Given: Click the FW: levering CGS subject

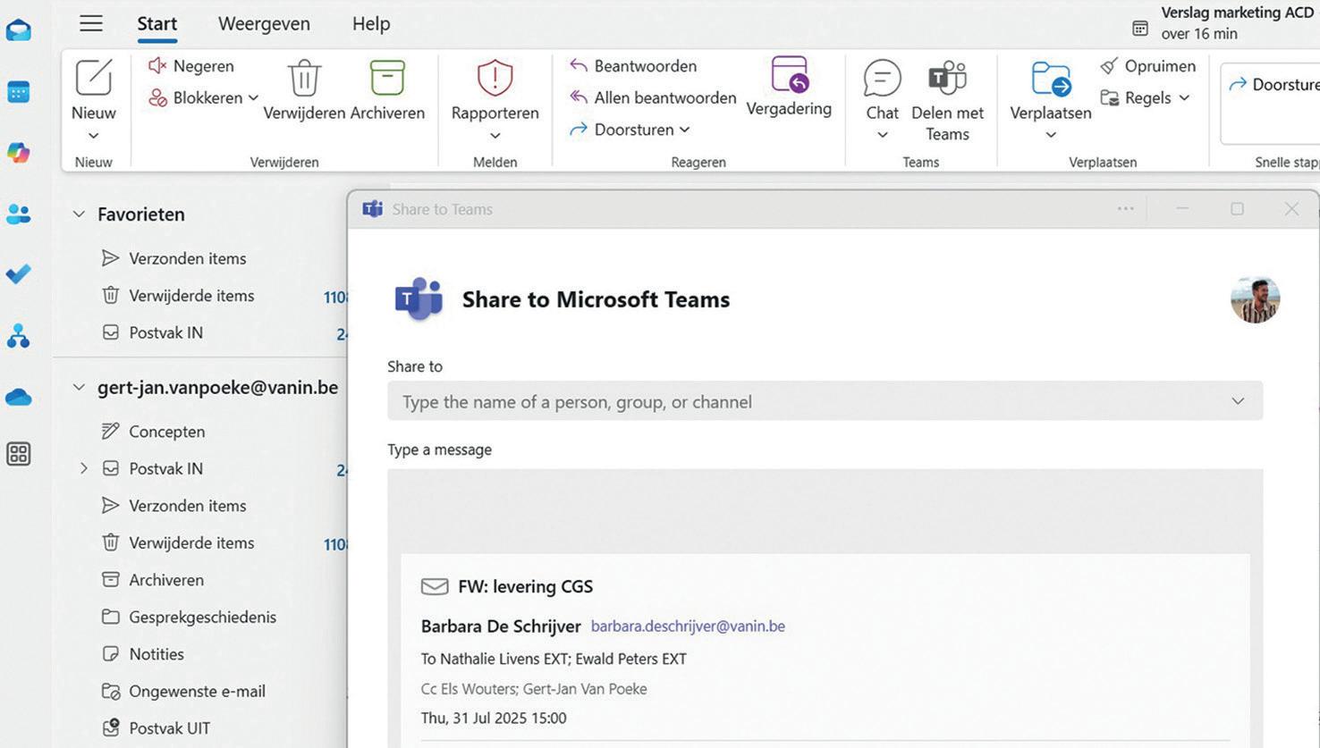Looking at the screenshot, I should click(525, 586).
